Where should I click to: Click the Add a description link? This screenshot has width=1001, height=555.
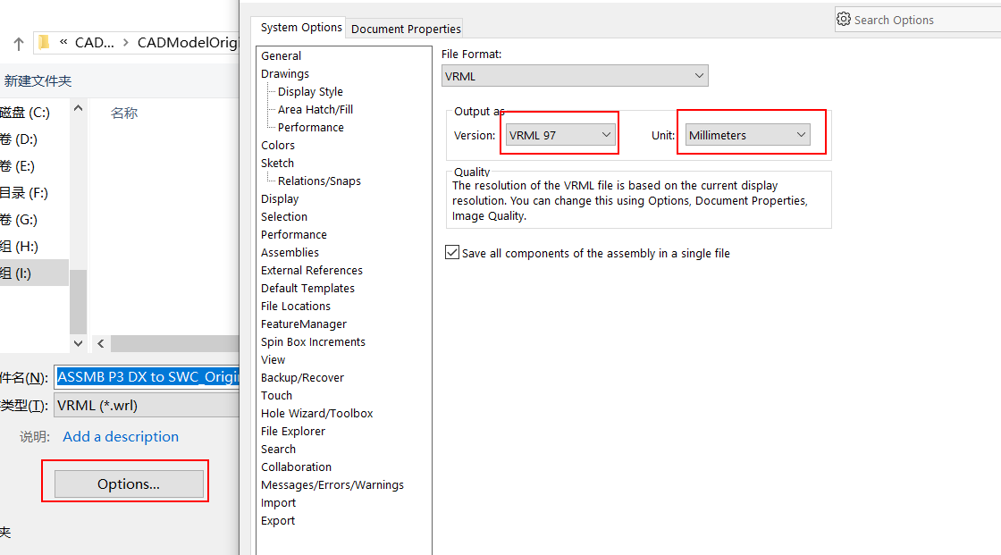[120, 436]
